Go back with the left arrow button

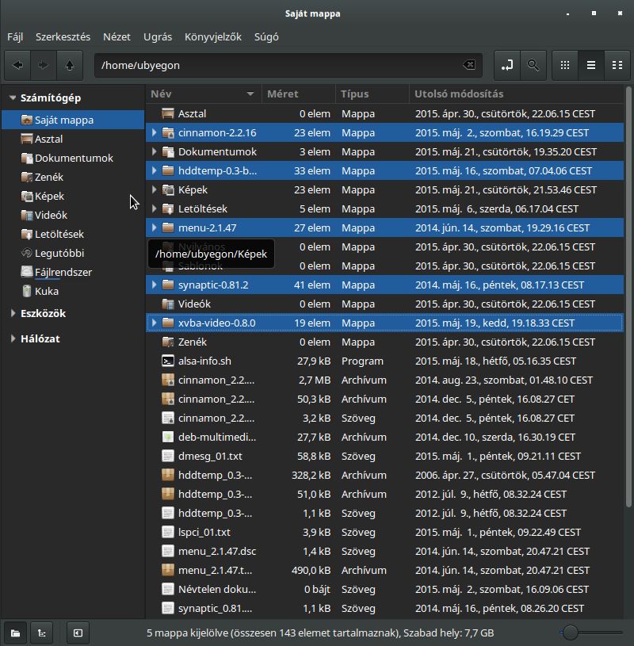point(17,65)
